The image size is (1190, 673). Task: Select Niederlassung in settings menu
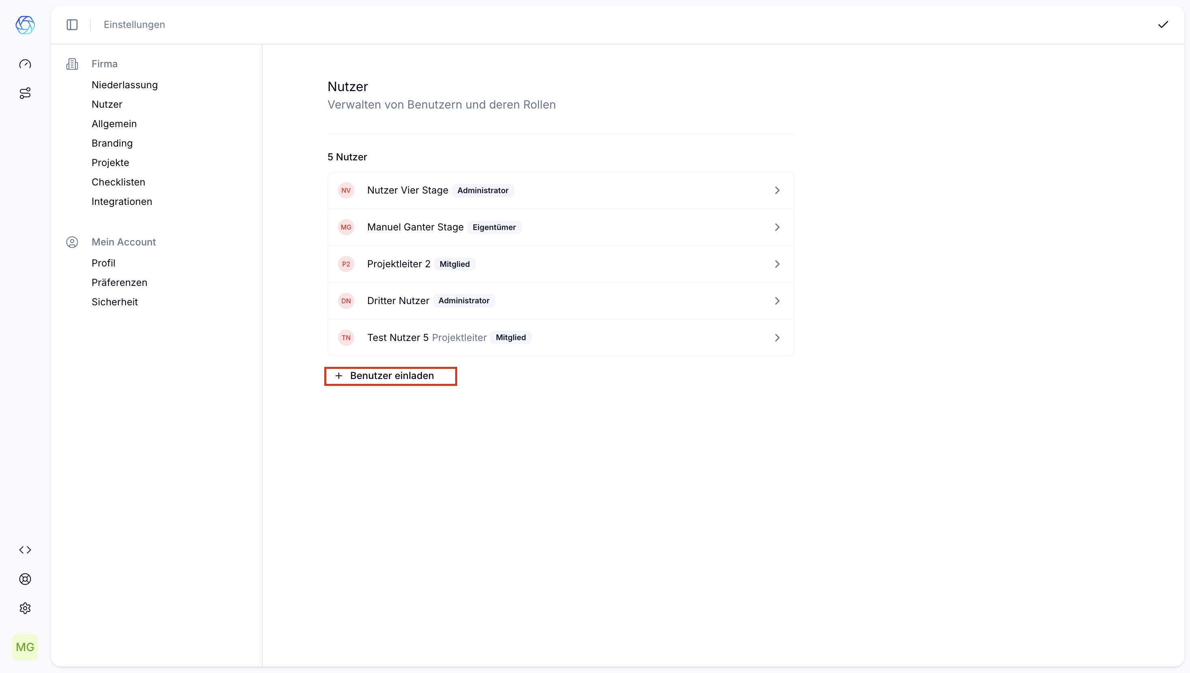(x=124, y=85)
